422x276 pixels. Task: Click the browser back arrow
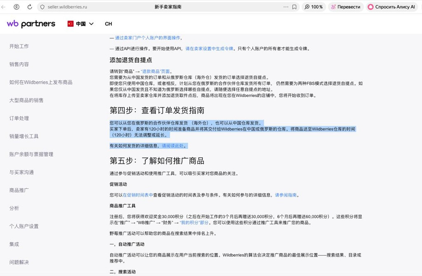[x=3, y=7]
